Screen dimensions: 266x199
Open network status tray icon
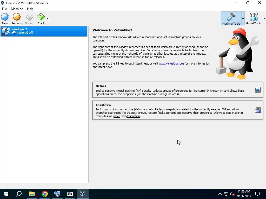[x=226, y=194]
